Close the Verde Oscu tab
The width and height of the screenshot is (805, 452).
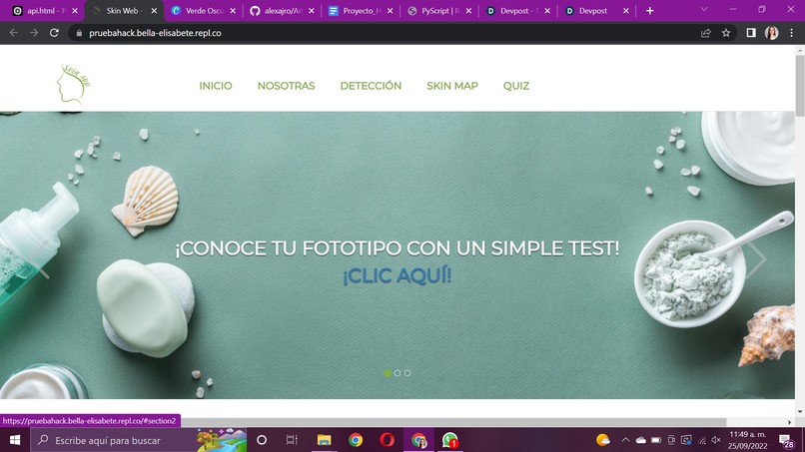233,11
